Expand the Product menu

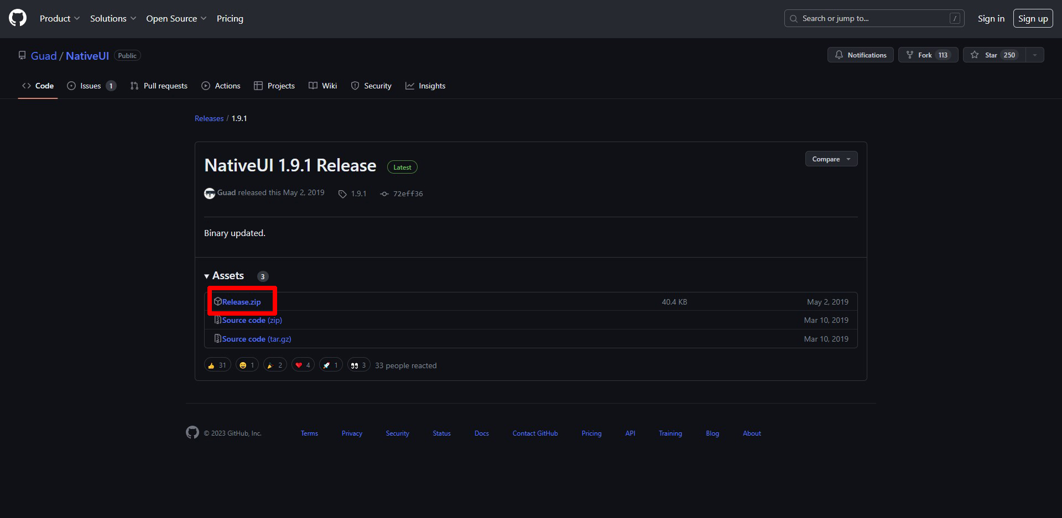tap(59, 19)
